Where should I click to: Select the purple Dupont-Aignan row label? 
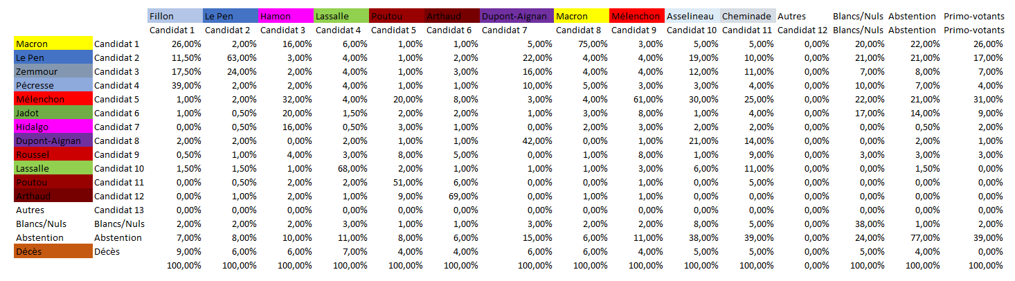pyautogui.click(x=53, y=140)
